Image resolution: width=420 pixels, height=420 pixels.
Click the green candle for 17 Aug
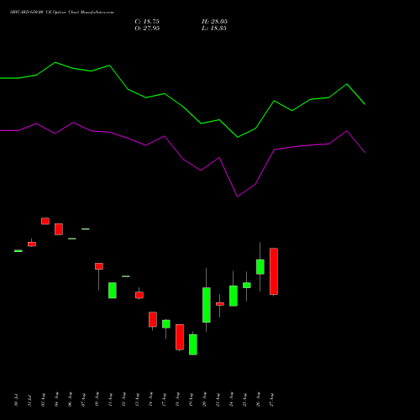[166, 324]
